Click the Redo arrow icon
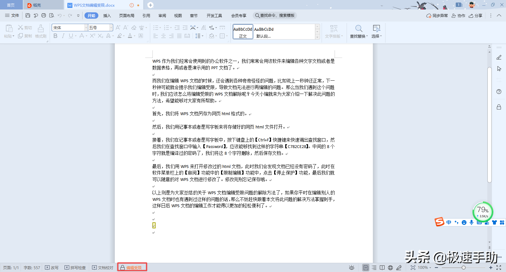The width and height of the screenshot is (506, 272). [x=70, y=15]
